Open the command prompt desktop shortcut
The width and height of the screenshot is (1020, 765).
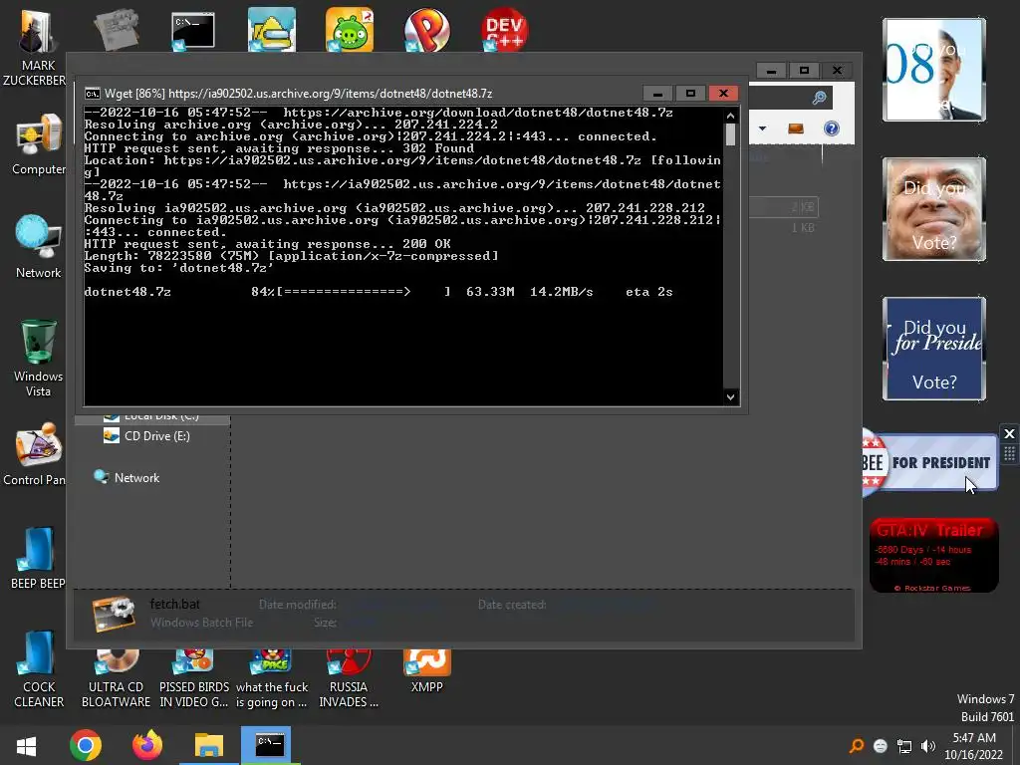point(193,31)
